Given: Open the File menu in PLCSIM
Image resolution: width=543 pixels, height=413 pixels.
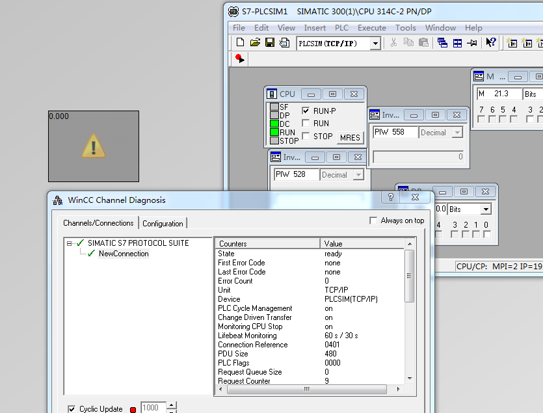Looking at the screenshot, I should (x=239, y=28).
